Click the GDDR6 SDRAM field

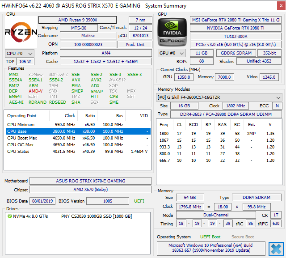pos(236,53)
